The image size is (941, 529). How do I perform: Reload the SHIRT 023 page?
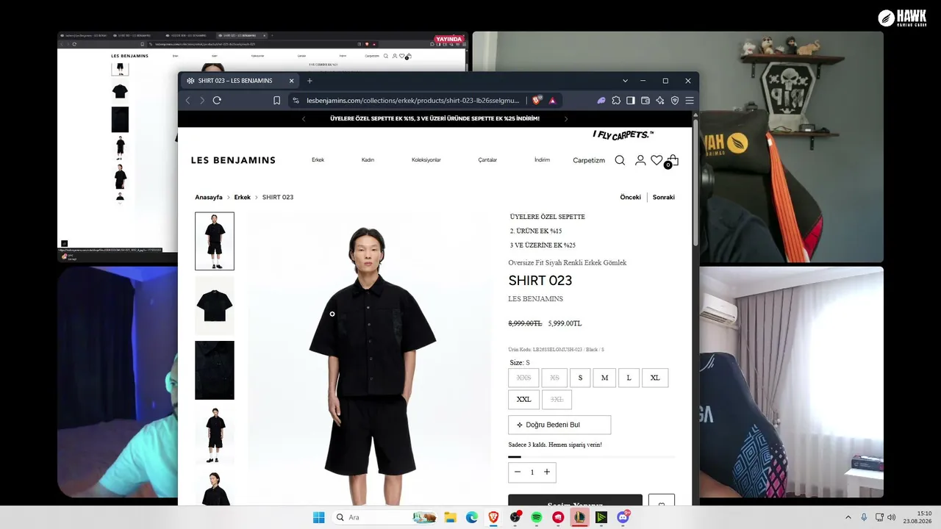point(217,101)
